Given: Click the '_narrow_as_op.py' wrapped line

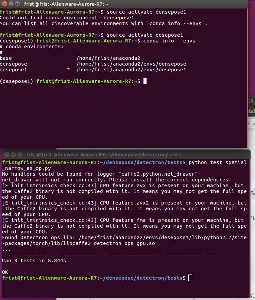Looking at the screenshot, I should (27, 168).
